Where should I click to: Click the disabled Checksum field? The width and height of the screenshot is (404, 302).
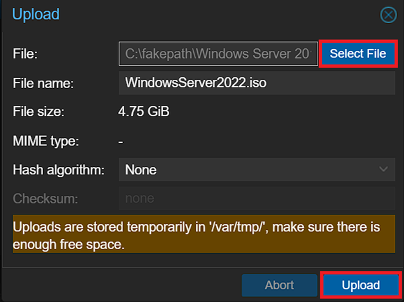pos(256,199)
